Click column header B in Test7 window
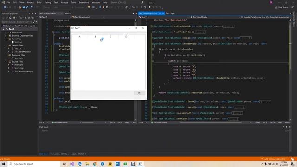The image size is (297, 167). pyautogui.click(x=95, y=37)
